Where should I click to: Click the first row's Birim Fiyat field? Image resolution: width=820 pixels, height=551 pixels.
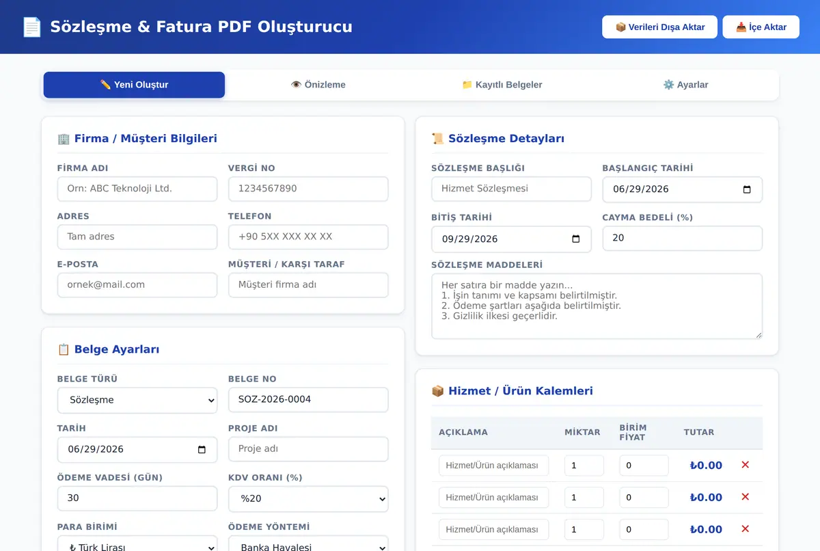click(644, 466)
